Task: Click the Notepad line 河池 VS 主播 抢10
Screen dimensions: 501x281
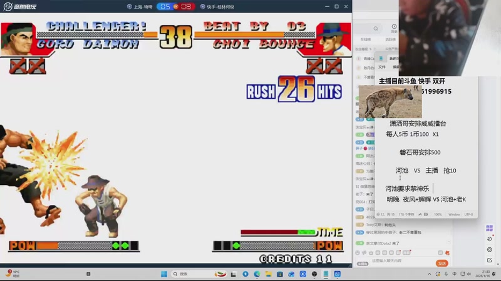Action: (426, 170)
